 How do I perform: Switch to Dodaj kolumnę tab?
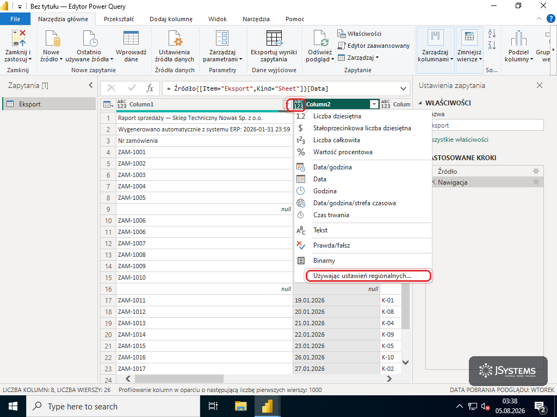click(171, 19)
